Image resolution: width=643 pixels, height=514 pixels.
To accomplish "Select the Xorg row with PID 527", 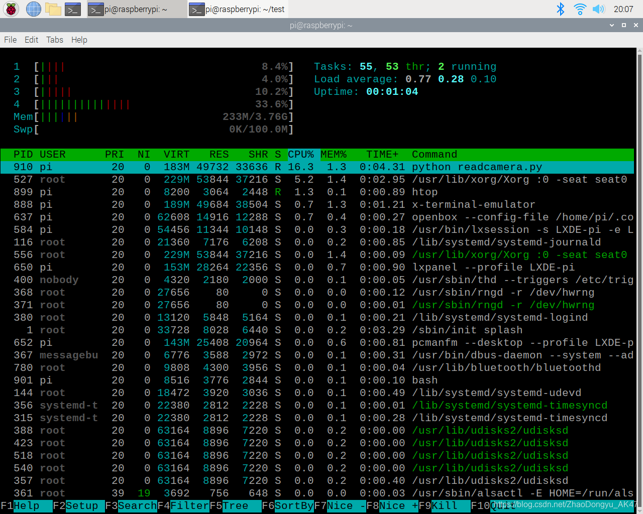I will pos(317,180).
